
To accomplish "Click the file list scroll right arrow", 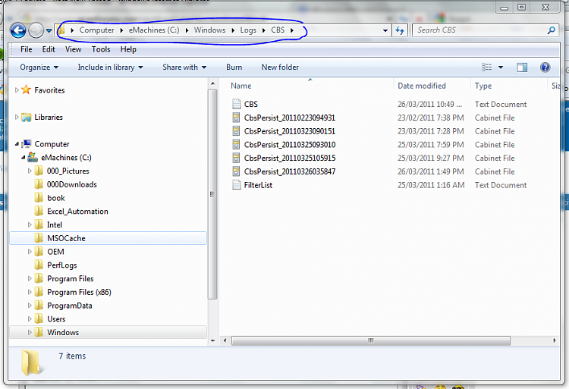I will pyautogui.click(x=554, y=340).
